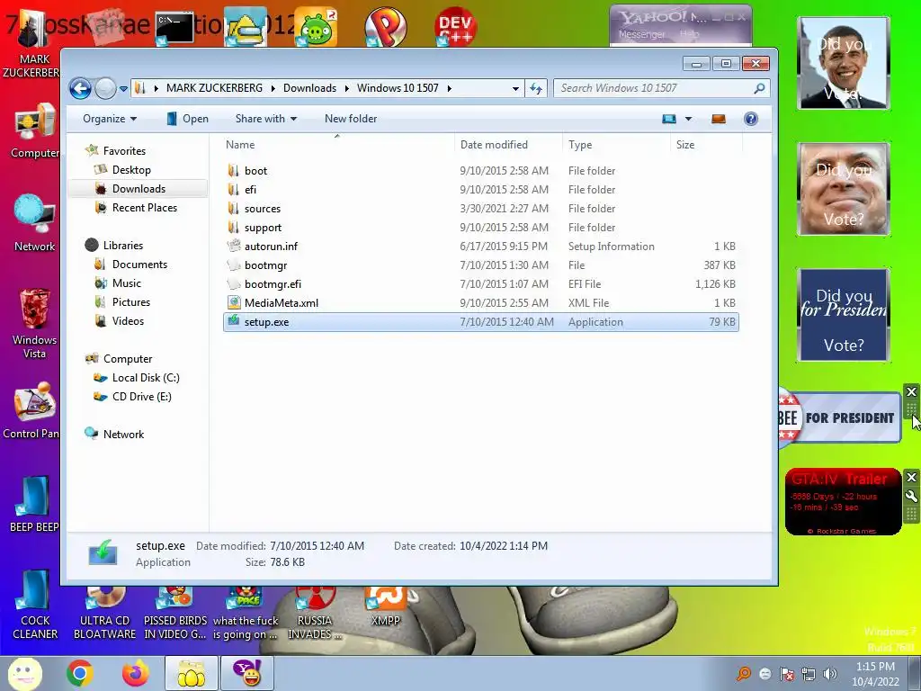Open CD Drive (E:) in navigation pane
Viewport: 921px width, 691px height.
coord(141,397)
